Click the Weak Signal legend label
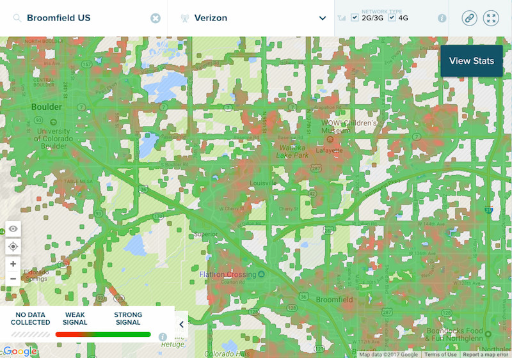The width and height of the screenshot is (512, 358). 75,318
